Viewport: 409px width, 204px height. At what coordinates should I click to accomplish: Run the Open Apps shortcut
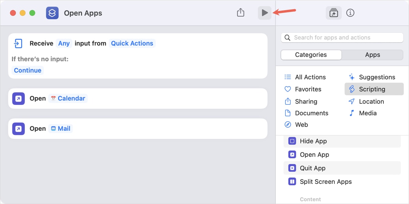point(264,13)
